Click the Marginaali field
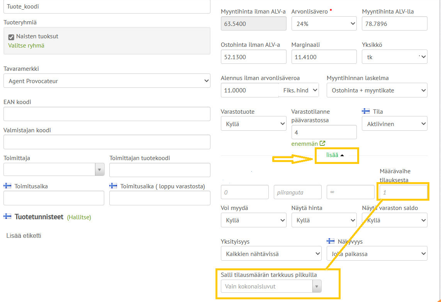The height and width of the screenshot is (302, 441). [324, 57]
